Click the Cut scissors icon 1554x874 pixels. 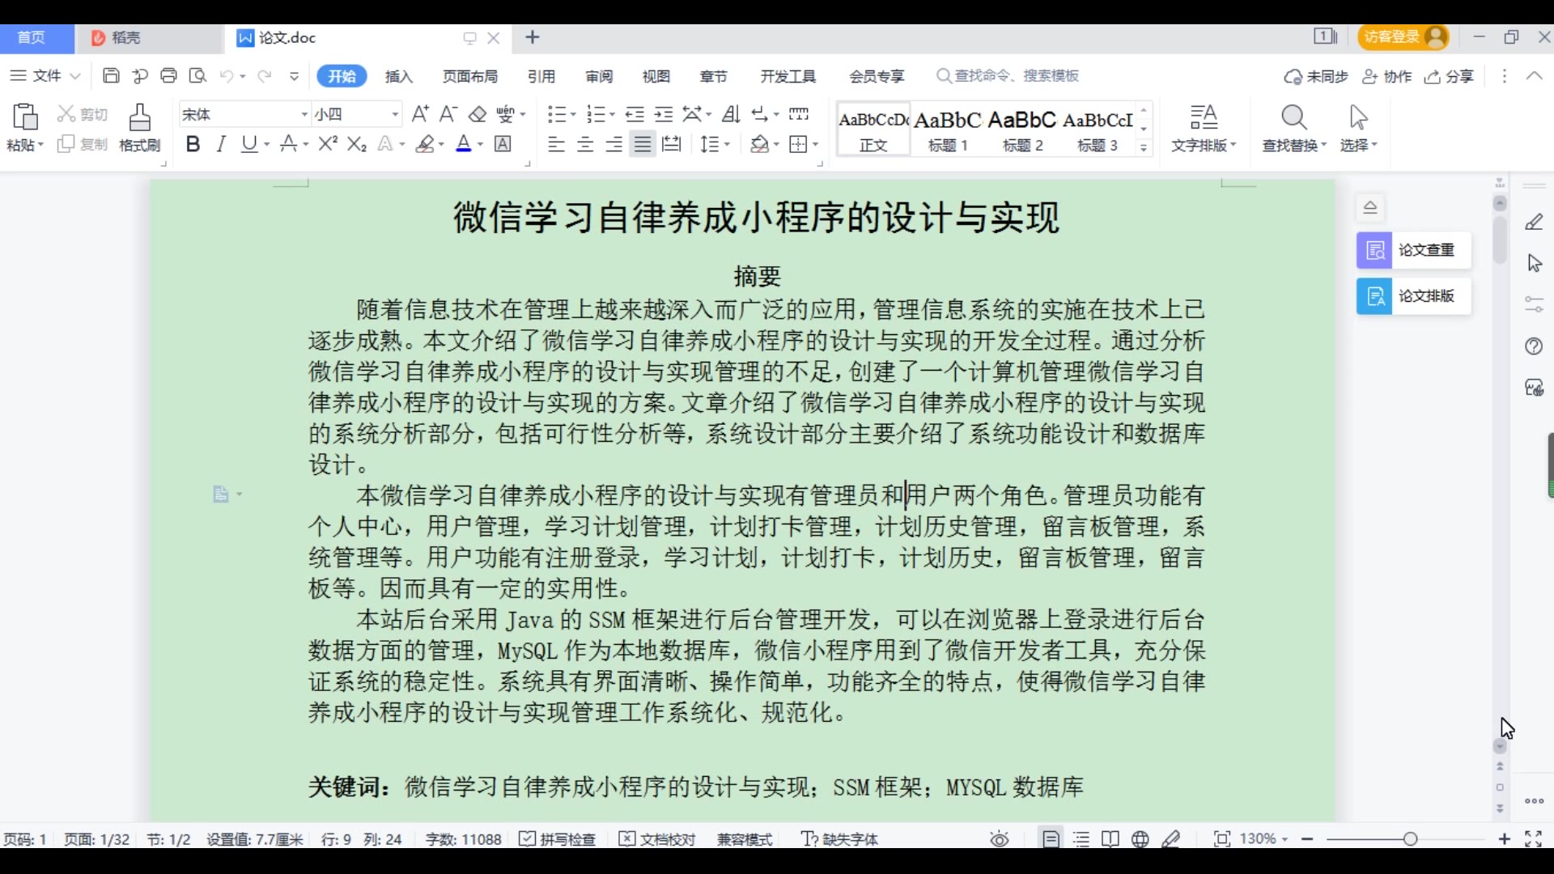[66, 114]
